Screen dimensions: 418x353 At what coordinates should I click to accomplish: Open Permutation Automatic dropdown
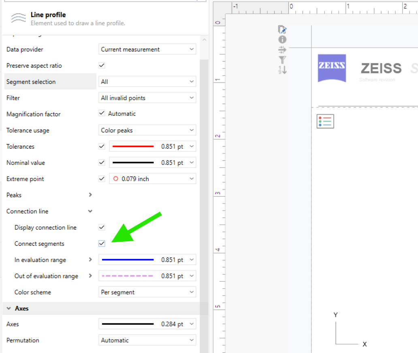[147, 340]
